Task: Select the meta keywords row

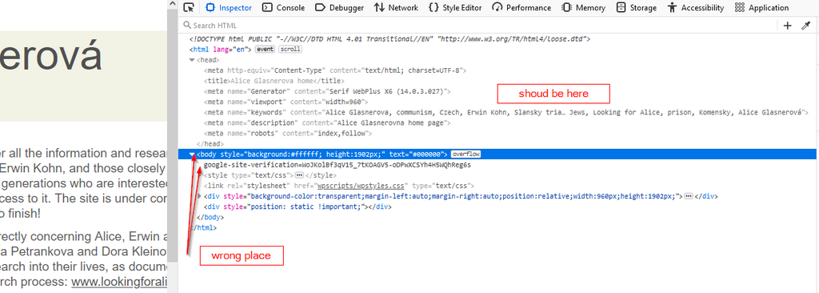Action: [506, 112]
